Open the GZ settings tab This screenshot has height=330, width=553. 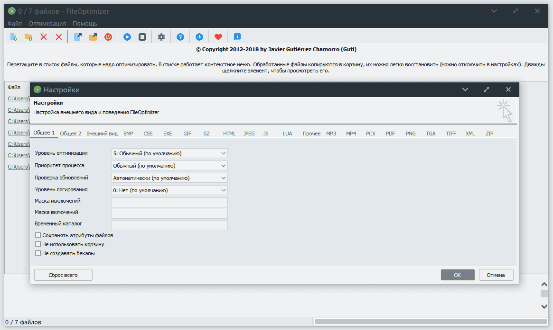[x=206, y=134]
